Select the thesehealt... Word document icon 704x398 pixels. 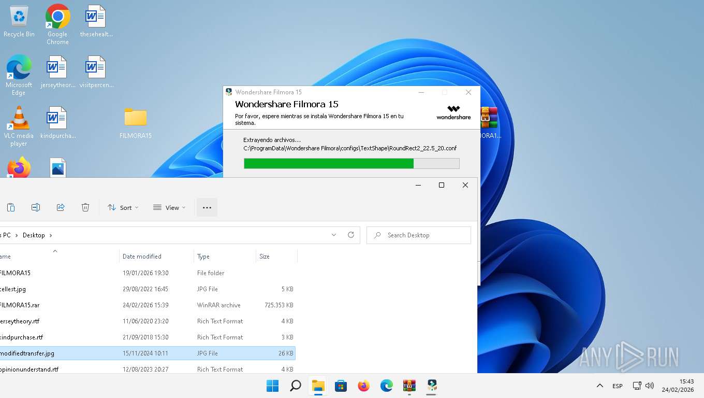(96, 21)
